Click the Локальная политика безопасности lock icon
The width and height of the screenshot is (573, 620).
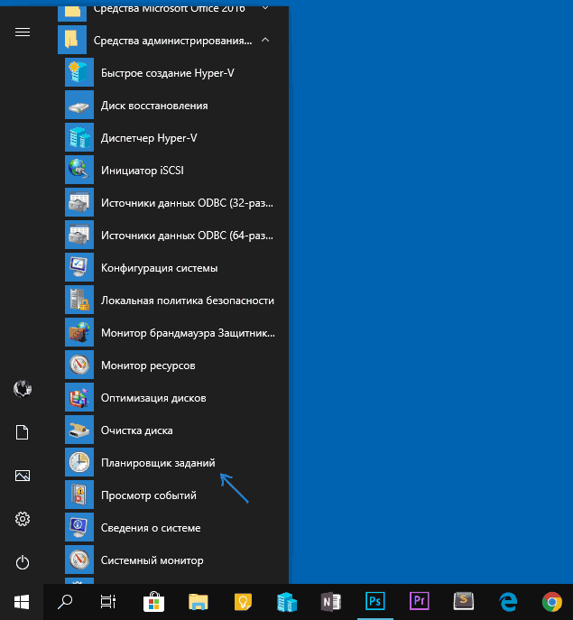pos(79,300)
